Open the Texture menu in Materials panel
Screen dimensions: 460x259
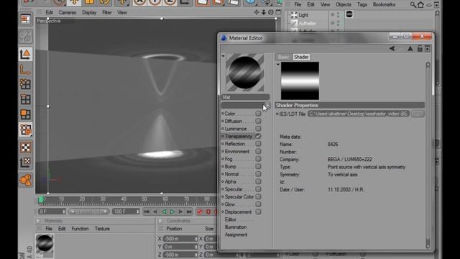click(x=102, y=229)
